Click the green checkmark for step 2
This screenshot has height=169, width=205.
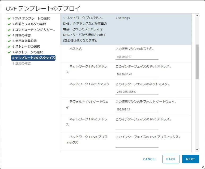pos(9,24)
